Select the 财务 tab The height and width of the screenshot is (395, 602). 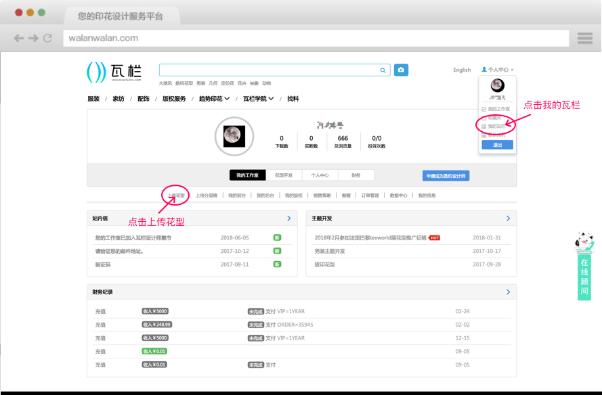pos(356,175)
